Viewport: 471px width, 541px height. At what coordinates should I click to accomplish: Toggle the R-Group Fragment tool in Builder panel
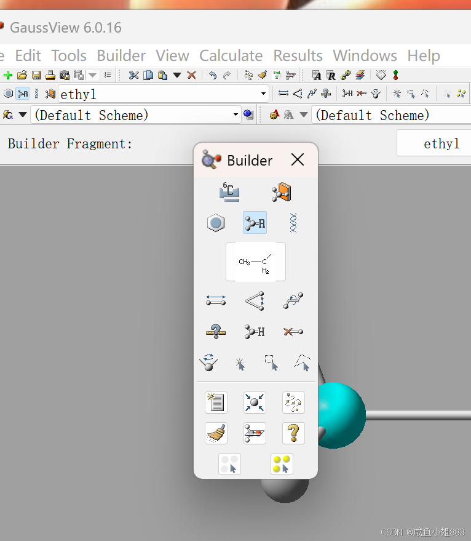[x=255, y=223]
